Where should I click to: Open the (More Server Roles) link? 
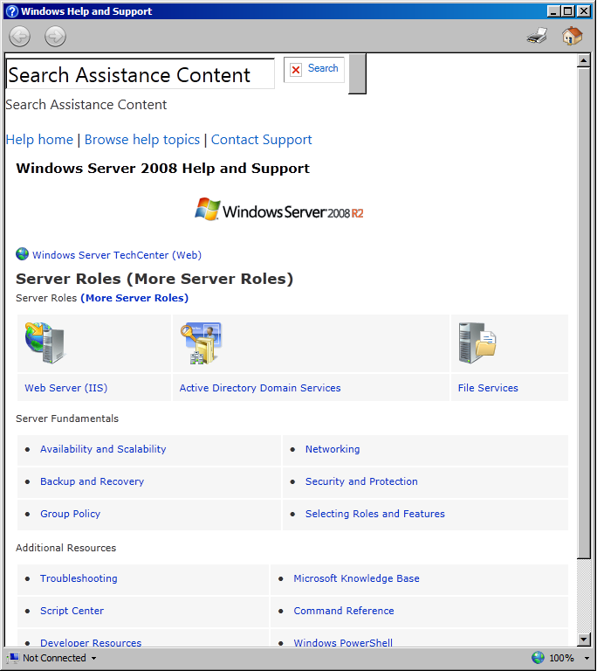click(134, 298)
